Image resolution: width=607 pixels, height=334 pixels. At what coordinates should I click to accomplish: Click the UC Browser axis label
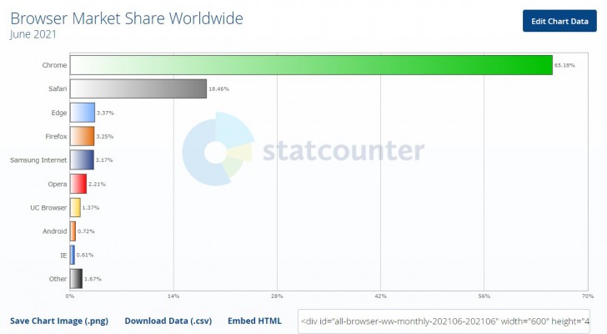click(x=48, y=208)
